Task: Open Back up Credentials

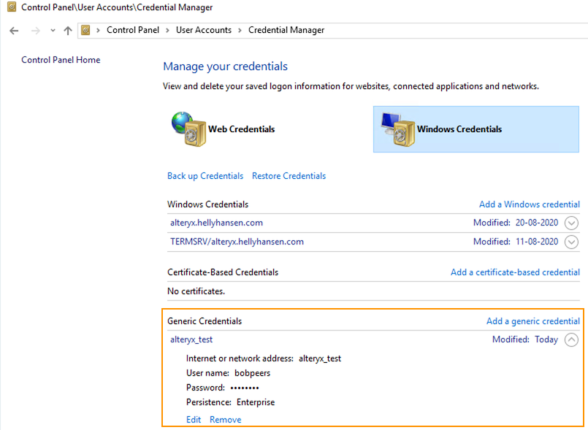Action: (205, 176)
